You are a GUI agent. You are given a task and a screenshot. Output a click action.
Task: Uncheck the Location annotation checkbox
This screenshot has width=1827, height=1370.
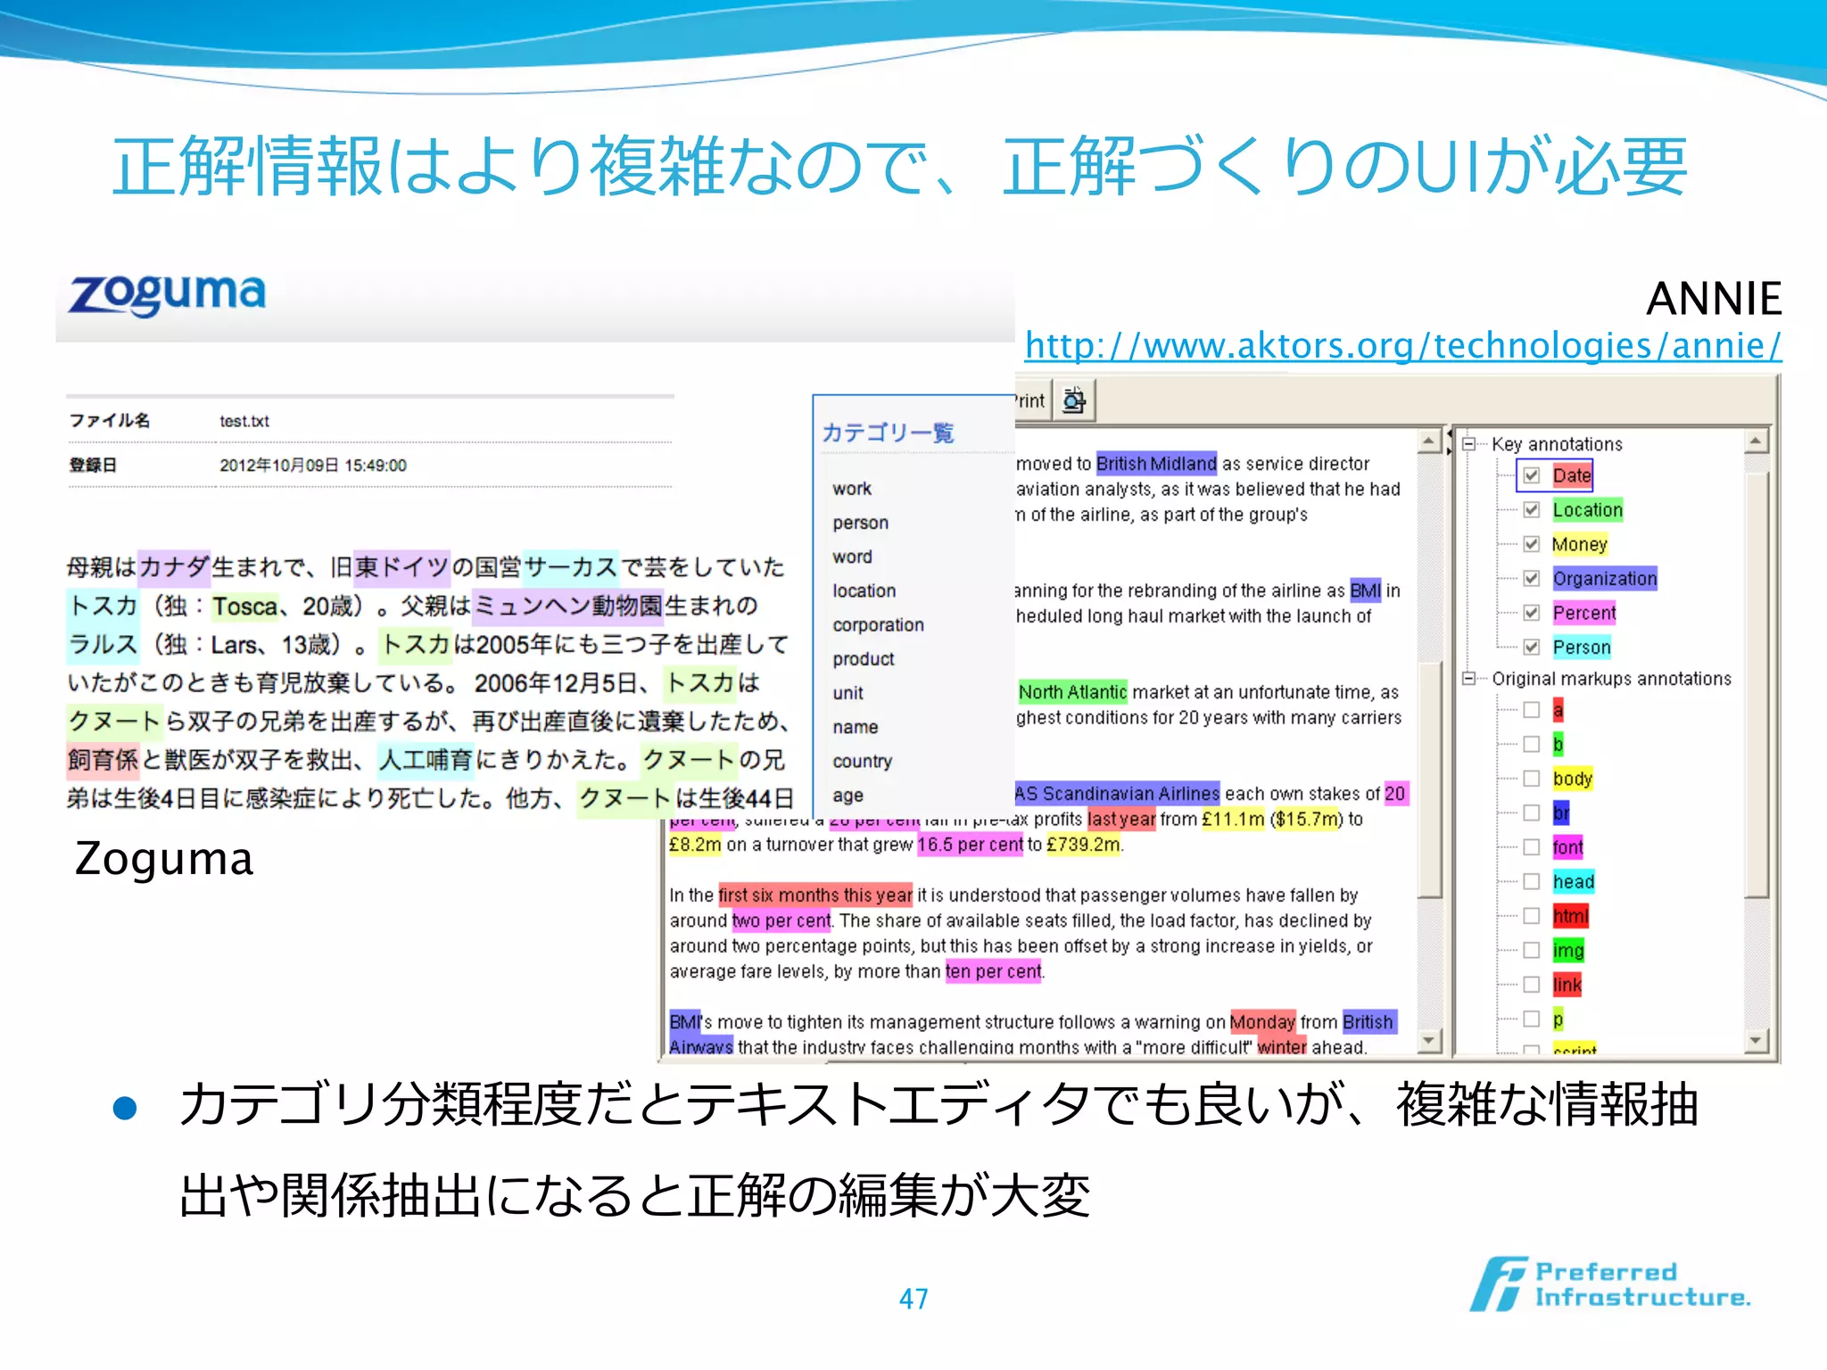point(1532,510)
